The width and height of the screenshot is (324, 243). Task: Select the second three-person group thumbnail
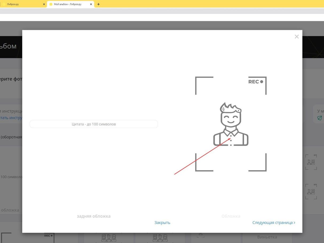(160, 237)
